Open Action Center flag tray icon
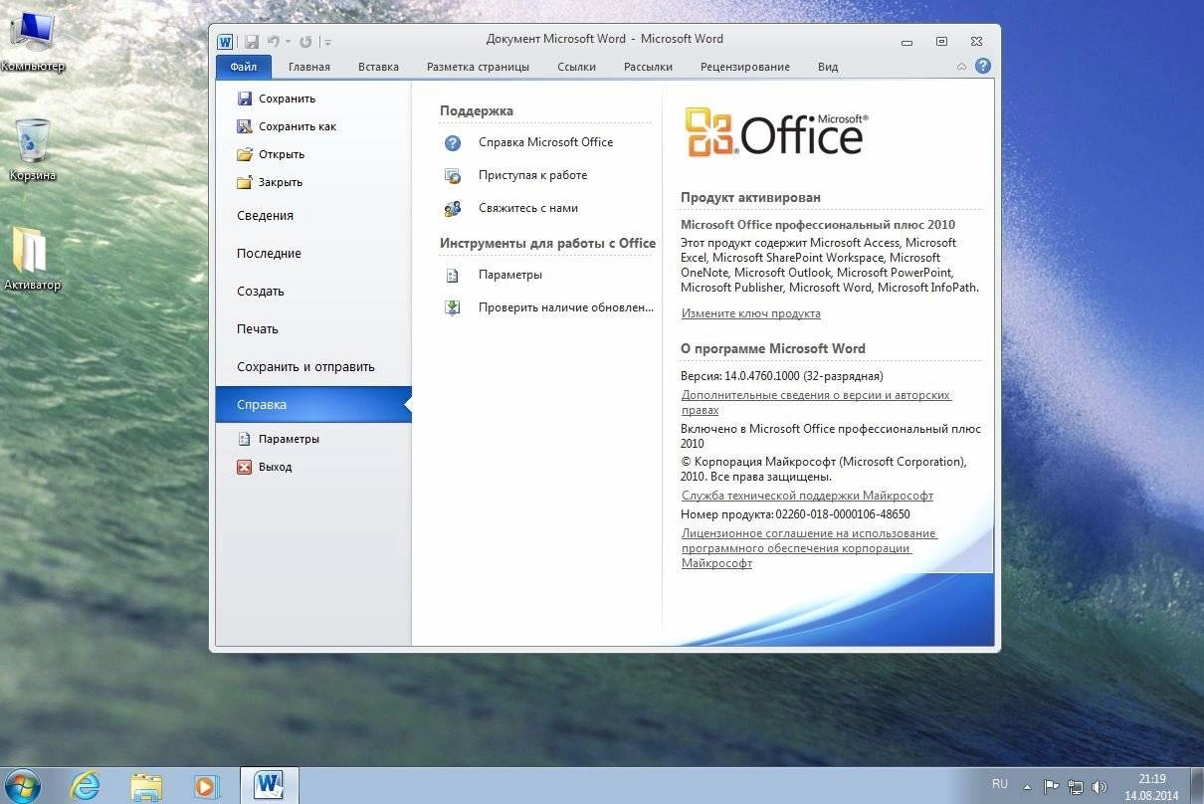 point(1051,786)
